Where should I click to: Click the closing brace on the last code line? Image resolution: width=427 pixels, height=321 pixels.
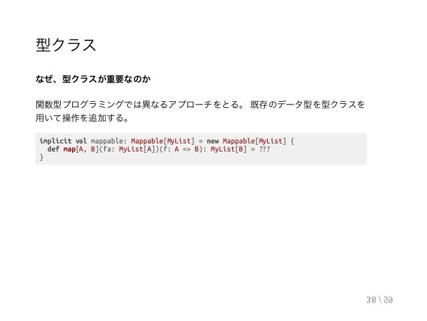coord(41,157)
